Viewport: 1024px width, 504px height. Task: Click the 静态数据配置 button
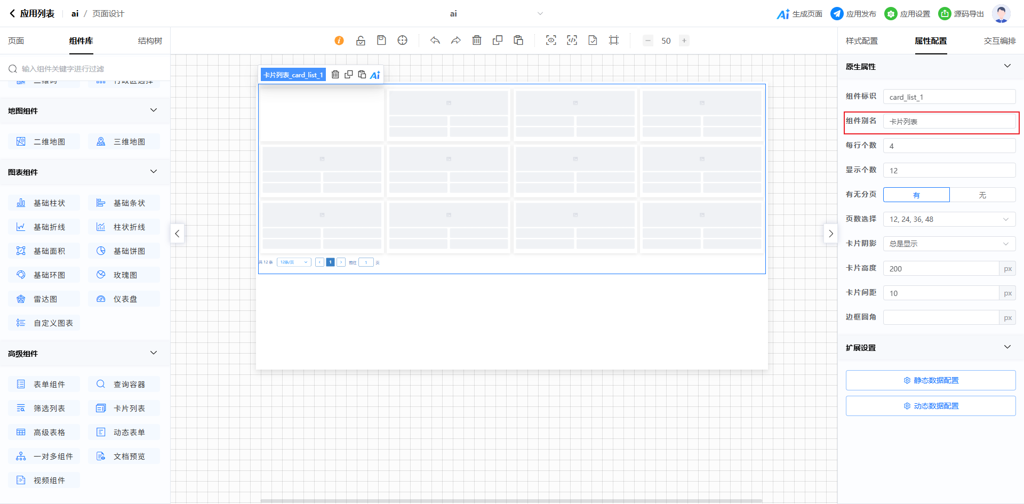click(x=931, y=380)
